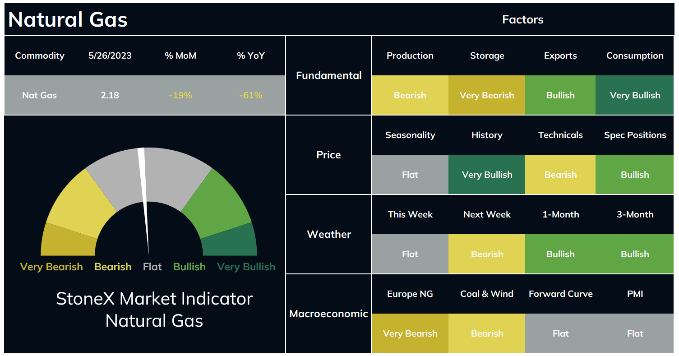This screenshot has height=356, width=679.
Task: Click the Very Bearish Storage cell
Action: (487, 95)
